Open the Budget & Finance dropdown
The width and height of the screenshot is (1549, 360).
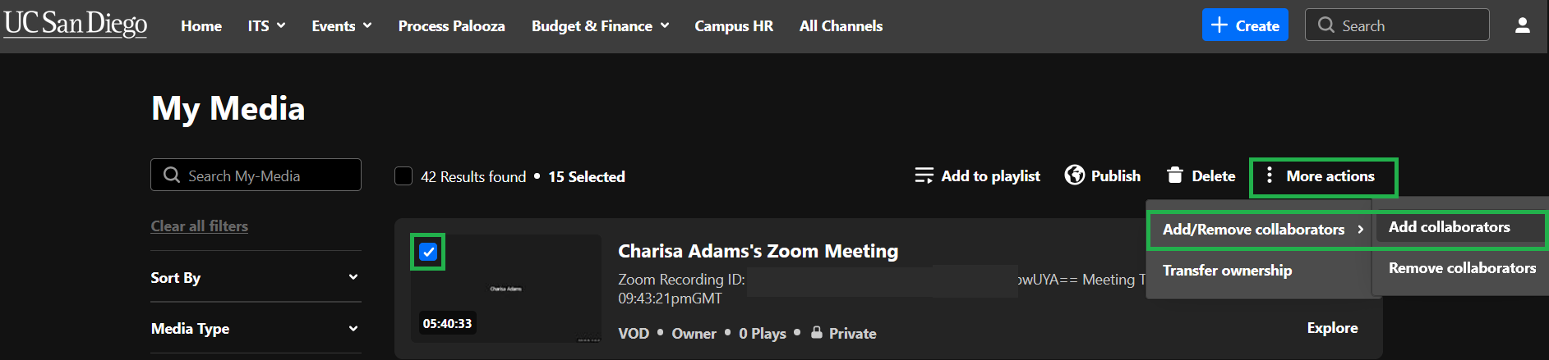point(600,26)
